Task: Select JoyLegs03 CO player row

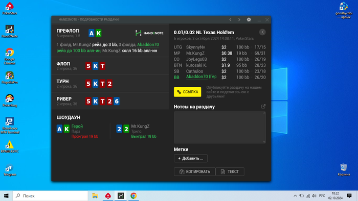Action: (x=219, y=59)
